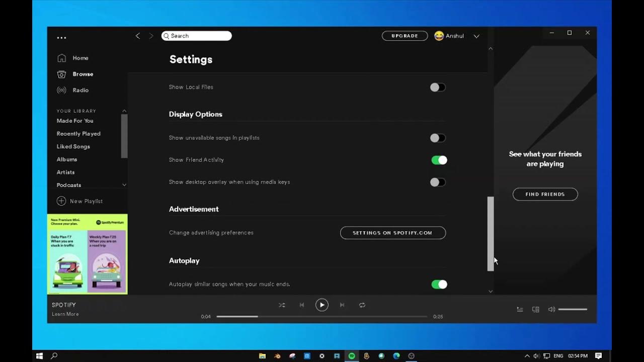The height and width of the screenshot is (362, 644).
Task: Click system tray volume icon
Action: [536, 356]
